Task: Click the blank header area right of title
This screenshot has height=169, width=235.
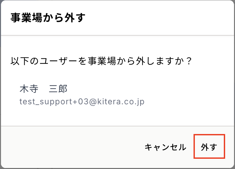Action: coord(158,18)
